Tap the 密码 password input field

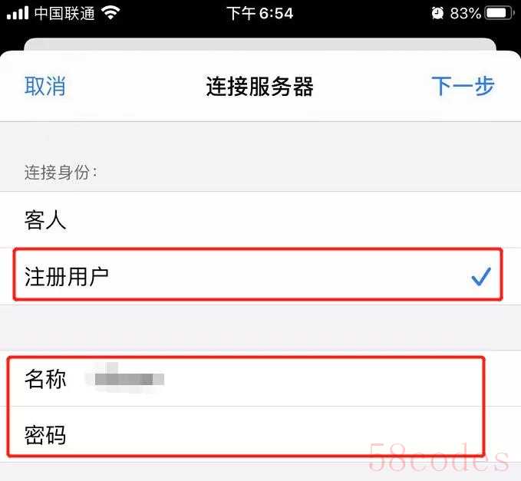point(261,434)
